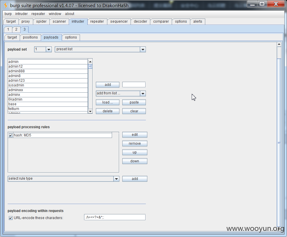The width and height of the screenshot is (287, 237).
Task: Switch to the alerts tab
Action: coord(198,21)
